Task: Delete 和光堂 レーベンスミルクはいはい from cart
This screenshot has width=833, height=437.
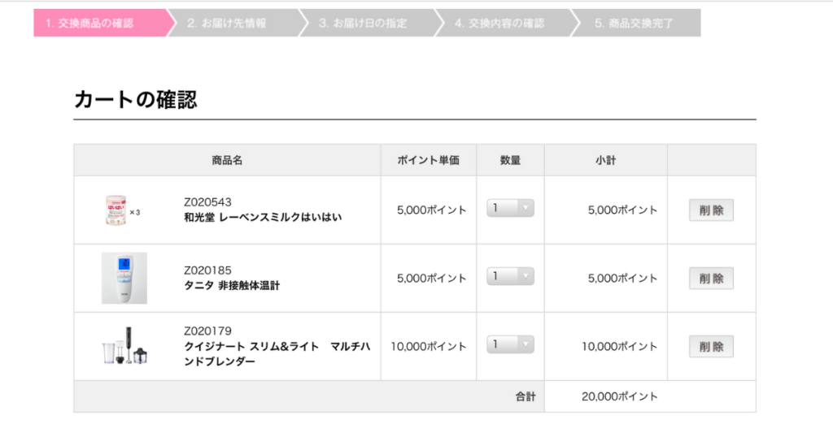Action: pos(711,210)
